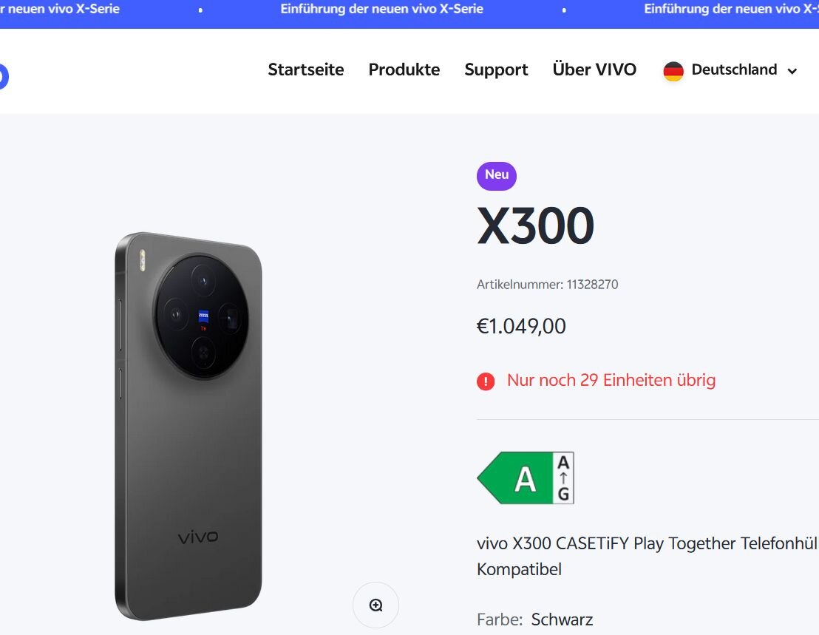The width and height of the screenshot is (819, 635).
Task: Click the red low-stock warning icon
Action: pos(486,381)
